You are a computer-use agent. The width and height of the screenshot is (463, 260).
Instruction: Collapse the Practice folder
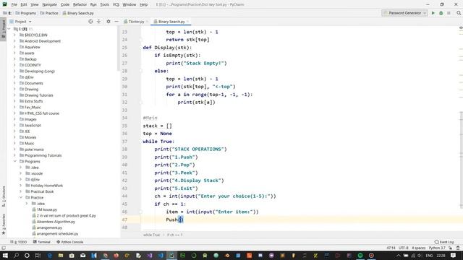pyautogui.click(x=21, y=197)
